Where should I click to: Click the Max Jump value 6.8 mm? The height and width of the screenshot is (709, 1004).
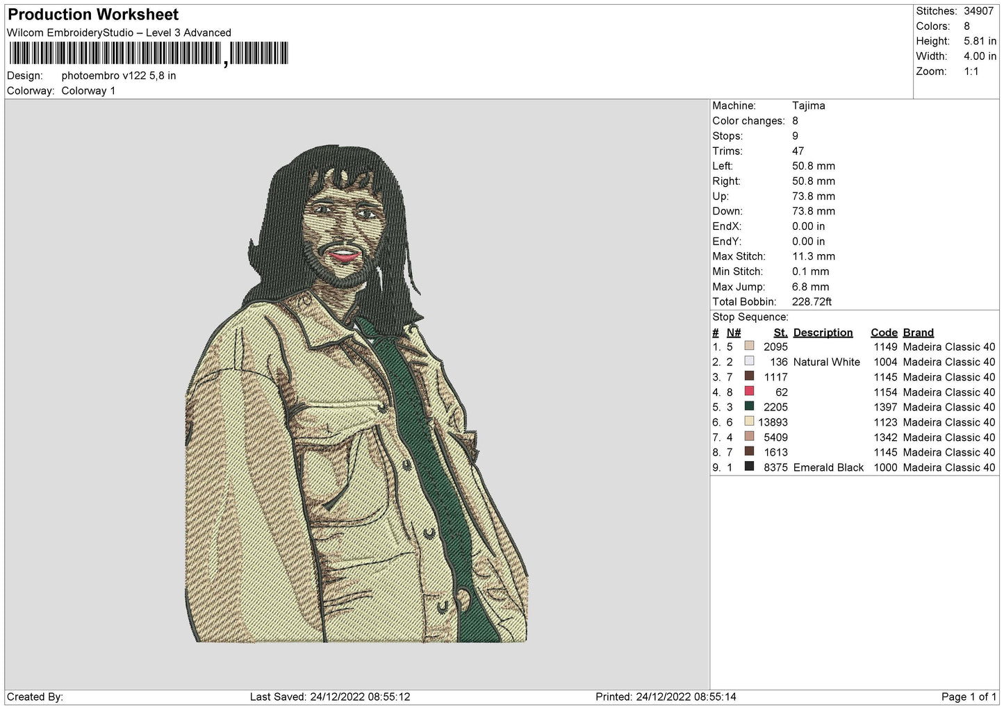pos(811,287)
